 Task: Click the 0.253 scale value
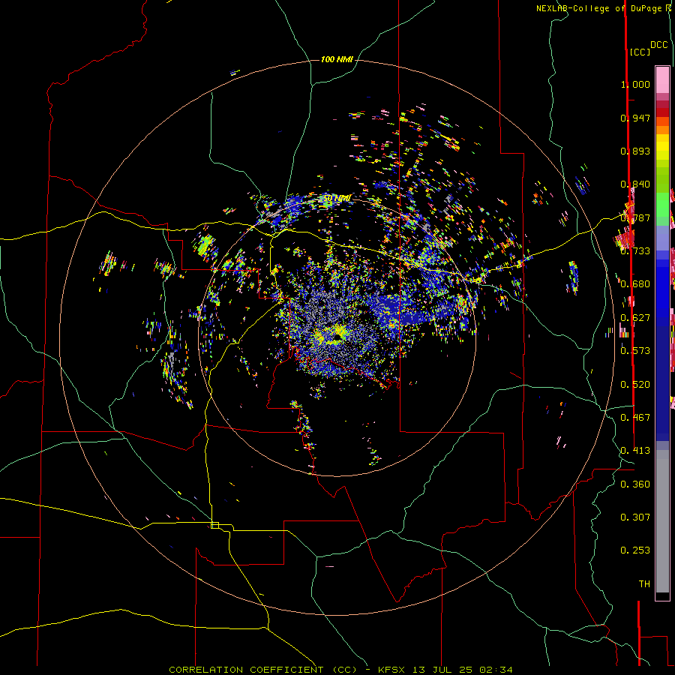point(635,550)
